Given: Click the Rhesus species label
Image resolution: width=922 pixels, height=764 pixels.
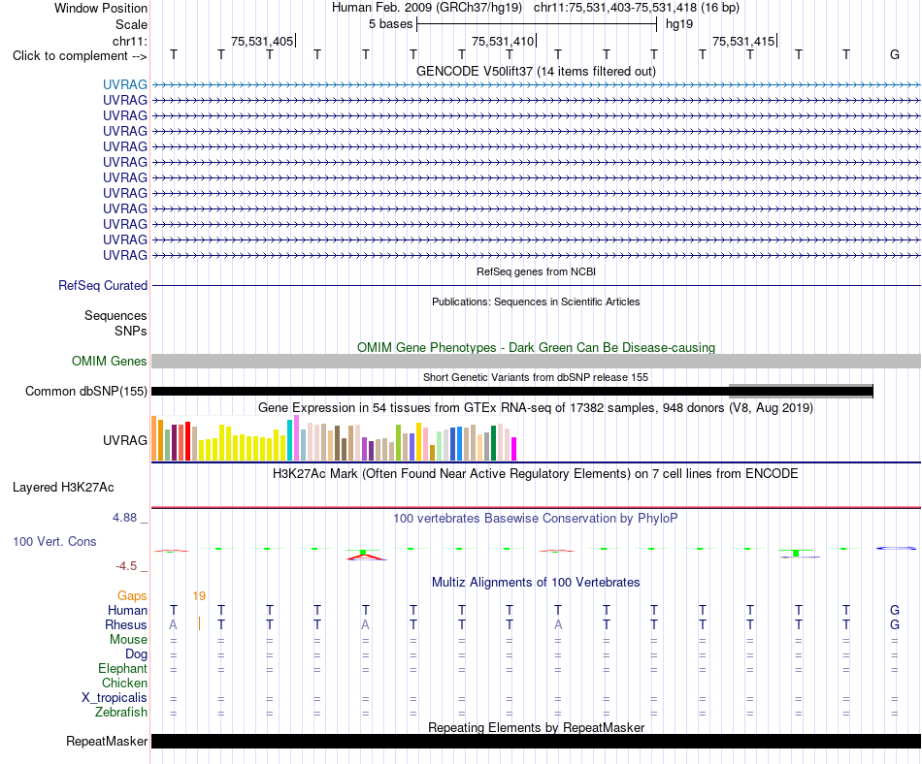Looking at the screenshot, I should [x=126, y=624].
